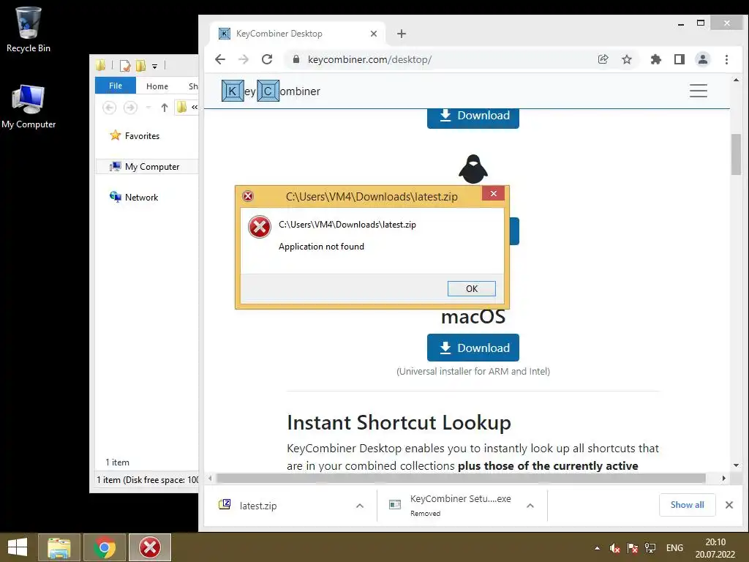
Task: Click the Instant Shortcut Lookup heading
Action: [x=399, y=422]
